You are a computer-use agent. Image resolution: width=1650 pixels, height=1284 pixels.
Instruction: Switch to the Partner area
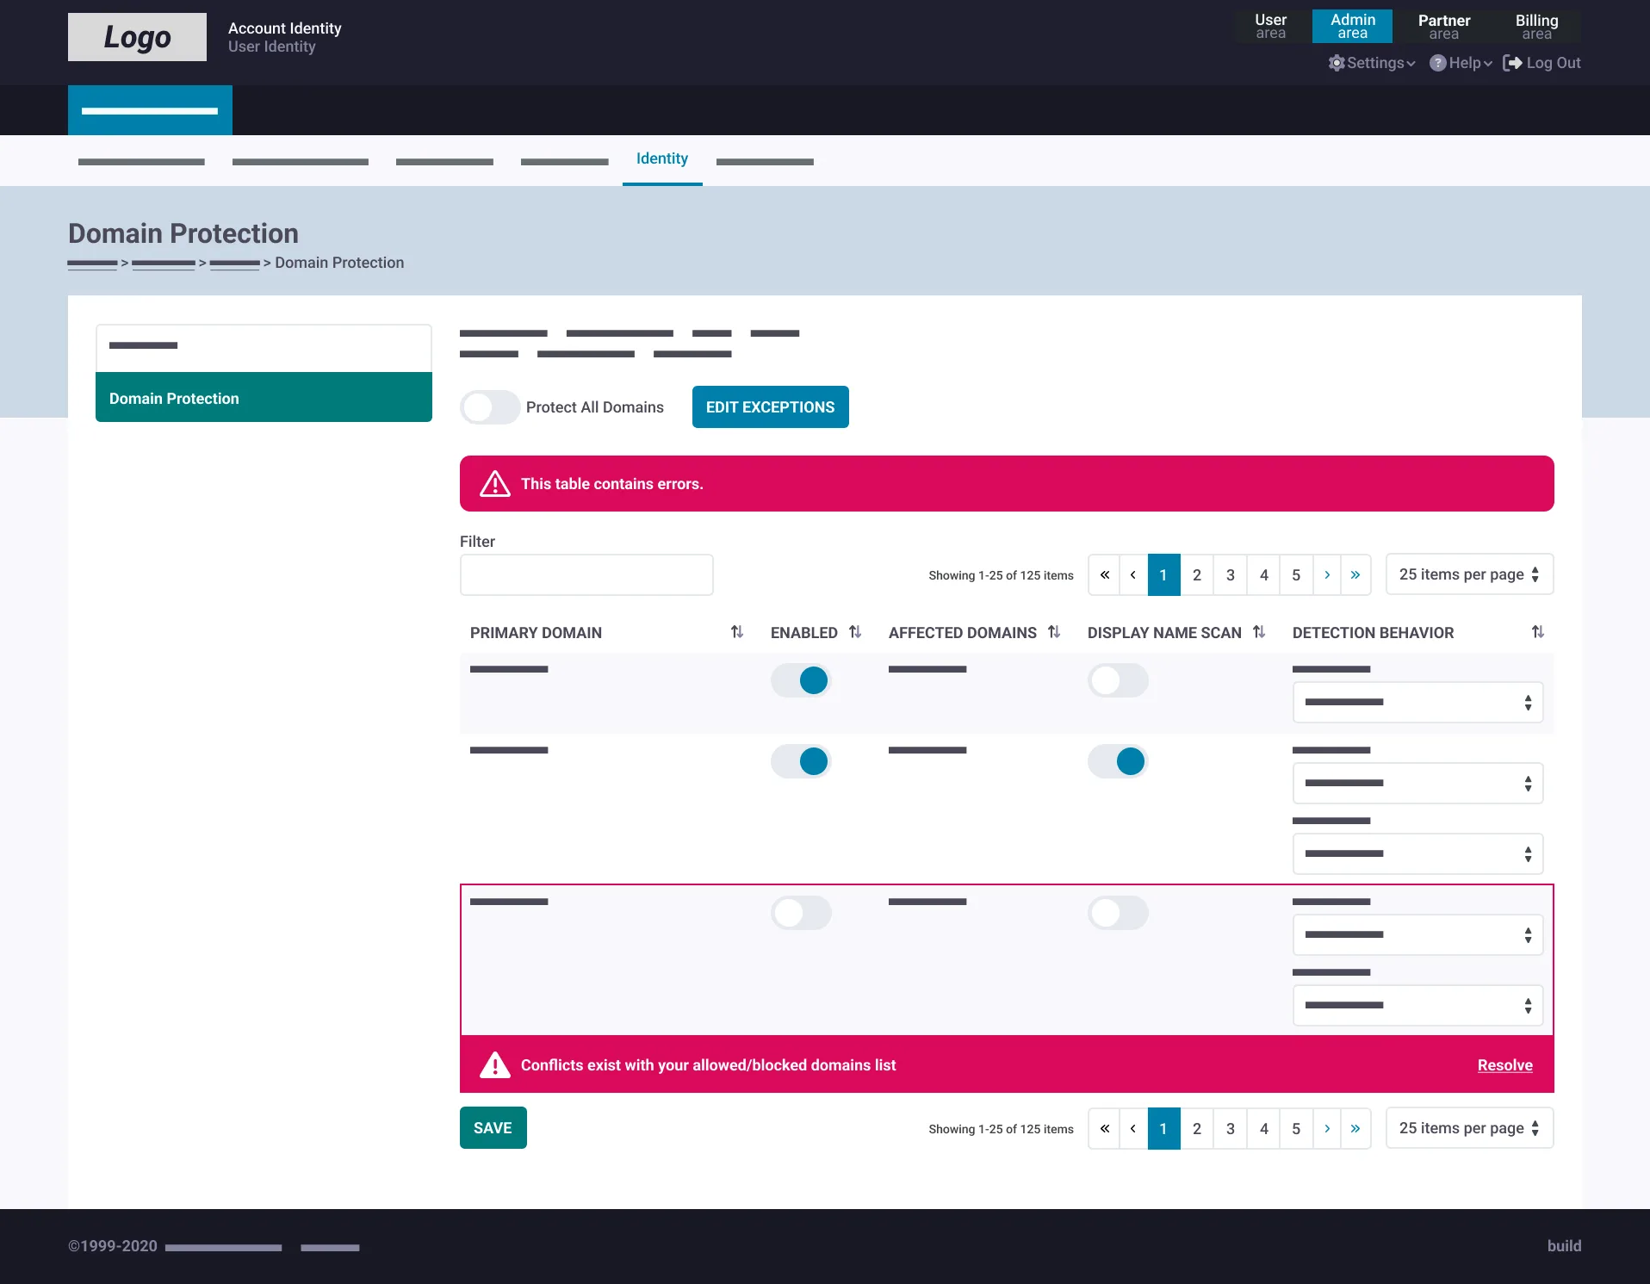(1444, 27)
